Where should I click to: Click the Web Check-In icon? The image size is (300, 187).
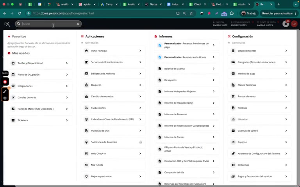click(86, 153)
